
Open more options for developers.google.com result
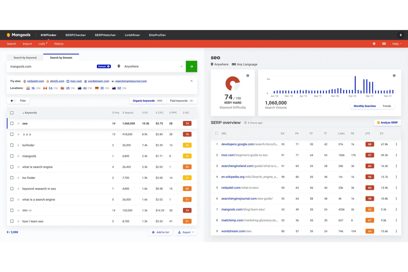(x=396, y=144)
